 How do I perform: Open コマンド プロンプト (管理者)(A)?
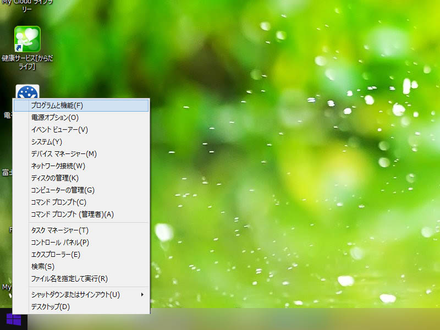point(72,214)
